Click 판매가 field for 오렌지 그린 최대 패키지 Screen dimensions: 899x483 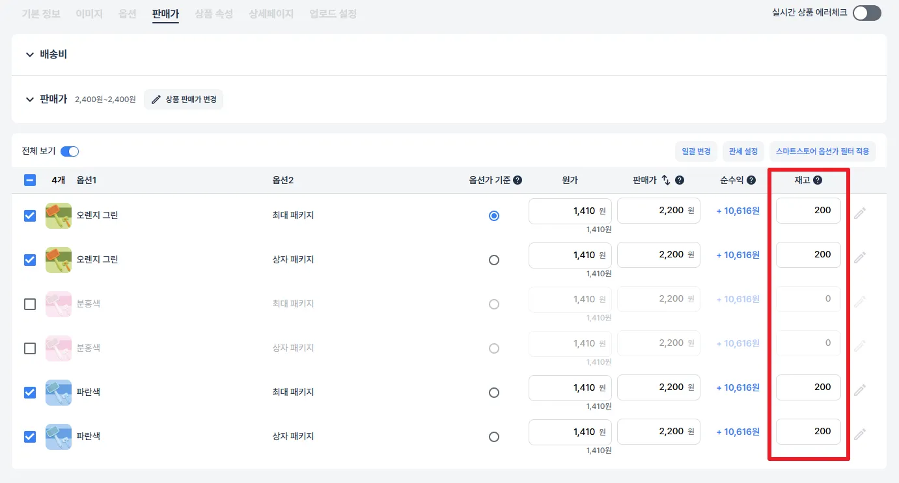point(659,211)
